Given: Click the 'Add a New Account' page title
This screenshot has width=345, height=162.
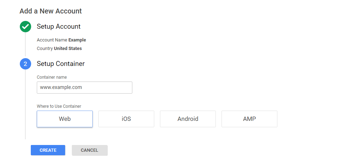Looking at the screenshot, I should [51, 11].
